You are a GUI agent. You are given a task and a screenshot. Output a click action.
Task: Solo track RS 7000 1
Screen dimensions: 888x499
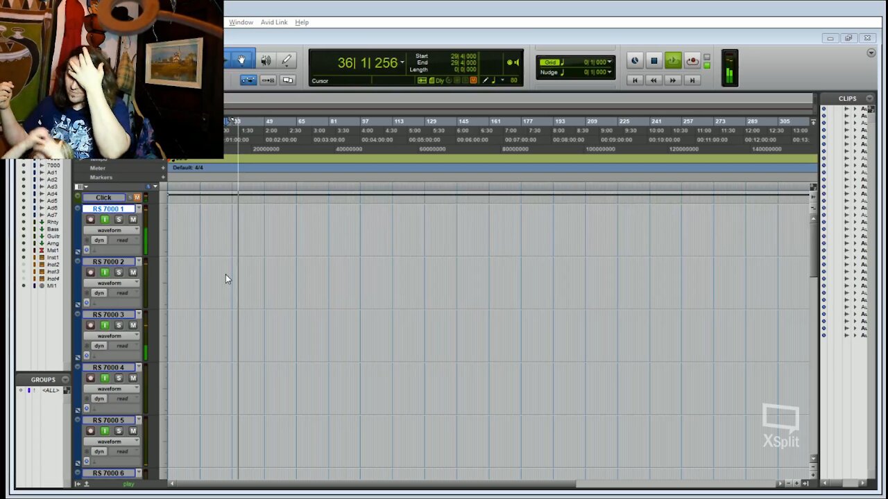point(119,220)
